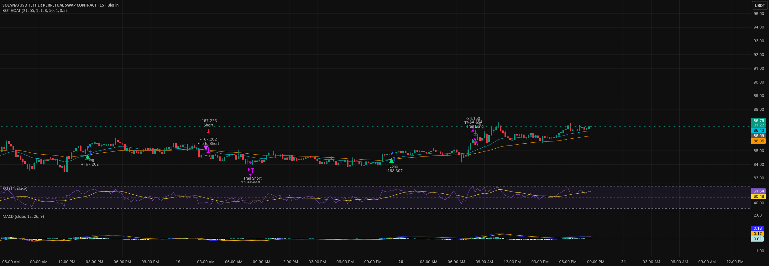769x266 pixels.
Task: Click the blue 0.18 MACD value label
Action: click(757, 228)
